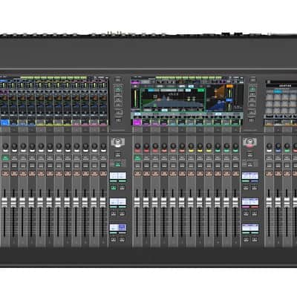Tap the green-lit button under the left touch-and-turn knob
This screenshot has width=297, height=297.
point(118,164)
